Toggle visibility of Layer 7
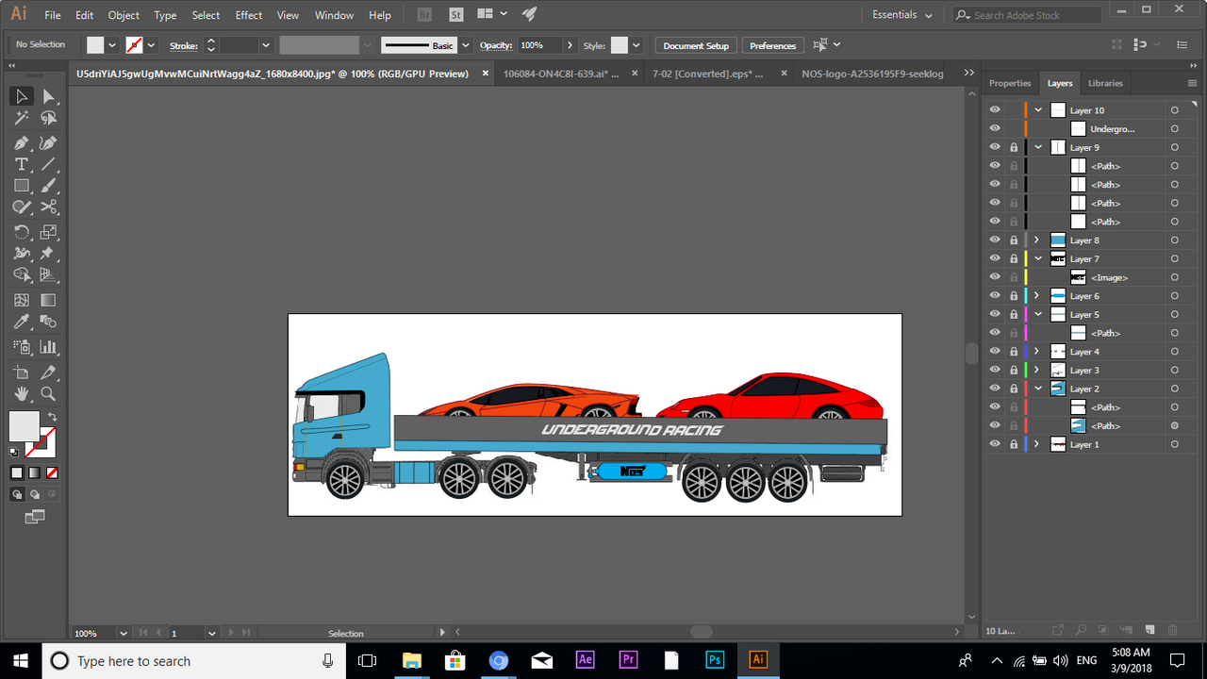Viewport: 1207px width, 679px height. coord(994,258)
